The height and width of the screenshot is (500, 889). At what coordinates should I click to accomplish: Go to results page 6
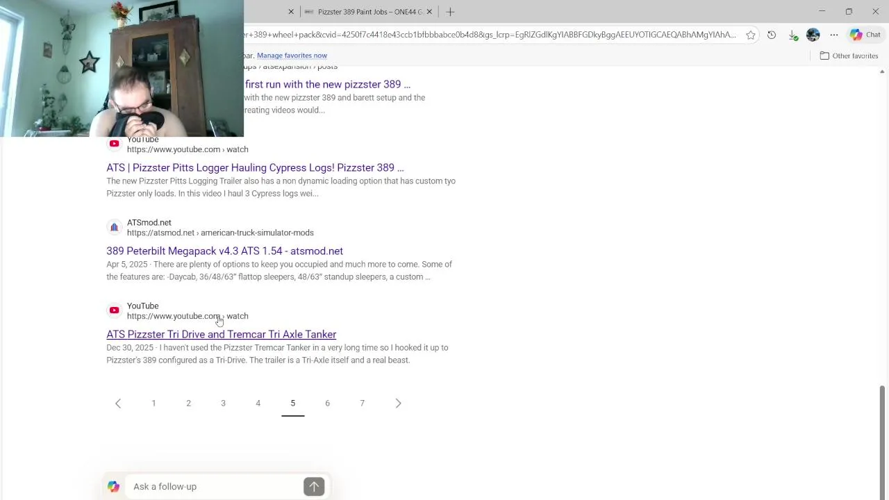(x=327, y=403)
